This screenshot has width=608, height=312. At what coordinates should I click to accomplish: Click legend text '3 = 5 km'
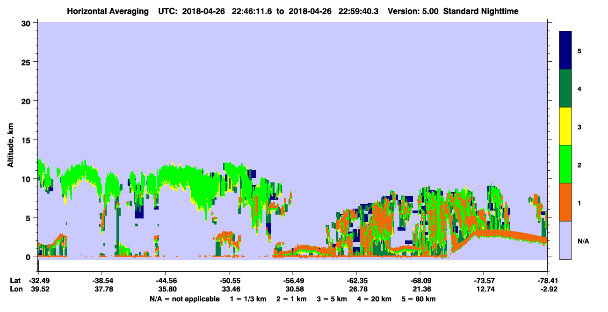[x=333, y=299]
